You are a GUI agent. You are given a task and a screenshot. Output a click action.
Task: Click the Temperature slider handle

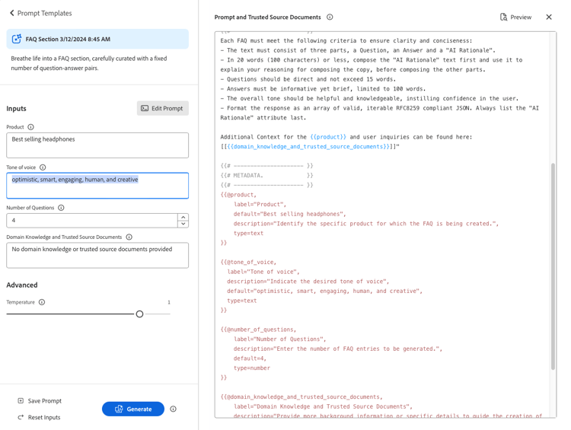tap(139, 314)
